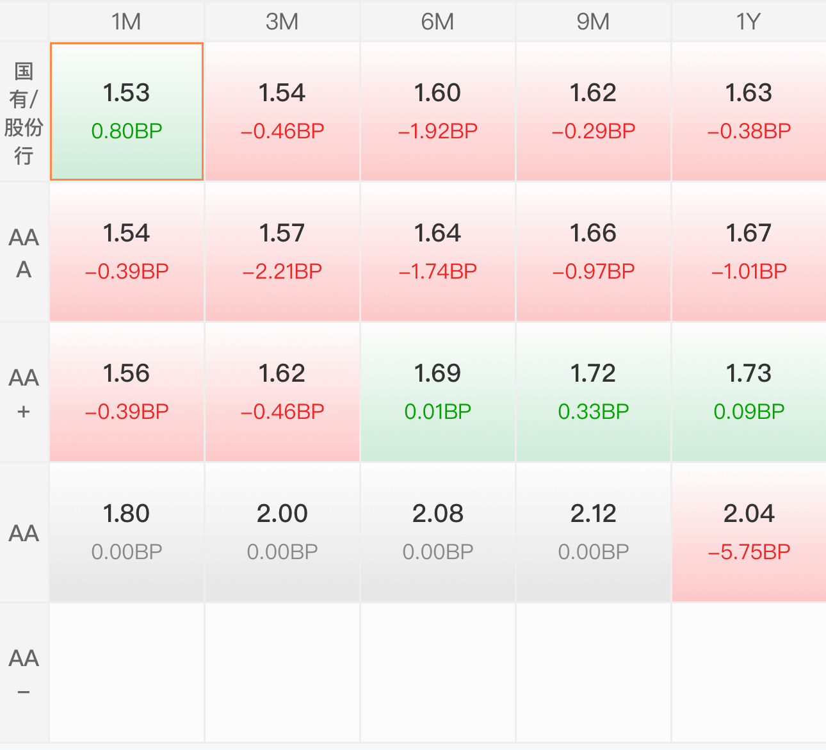This screenshot has height=750, width=826.
Task: Click the AA- row label
Action: coord(24,673)
